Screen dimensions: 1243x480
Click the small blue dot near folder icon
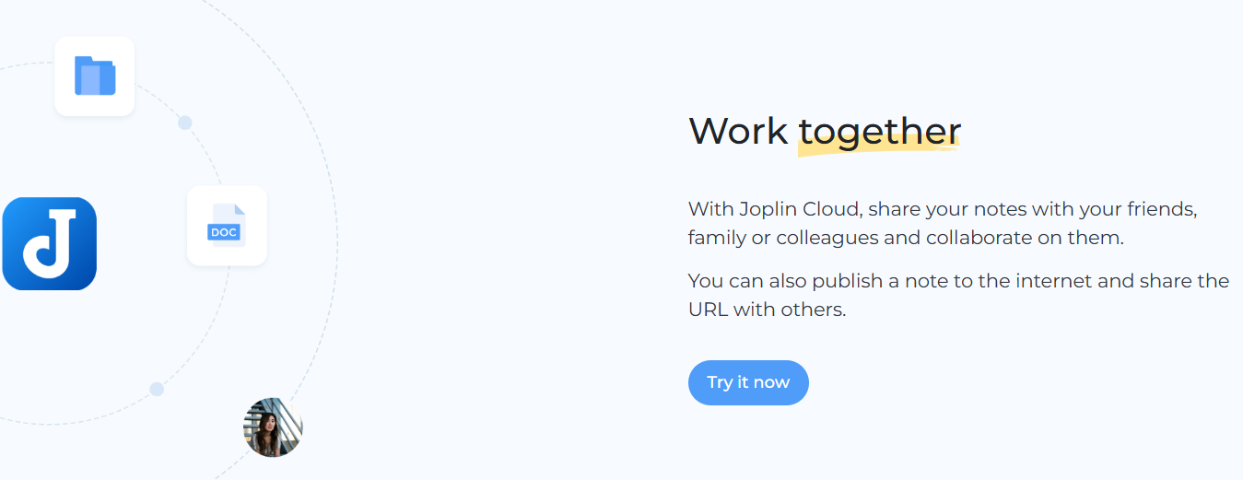184,123
